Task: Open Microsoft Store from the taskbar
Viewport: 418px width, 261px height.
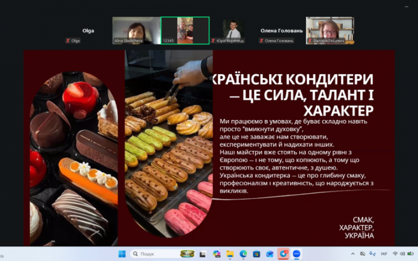Action: [x=257, y=254]
